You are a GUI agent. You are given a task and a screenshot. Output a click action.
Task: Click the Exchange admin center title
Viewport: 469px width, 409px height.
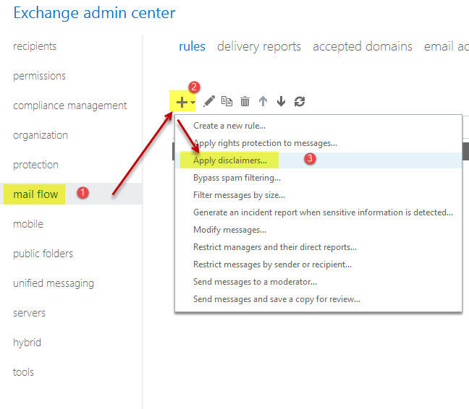[94, 13]
